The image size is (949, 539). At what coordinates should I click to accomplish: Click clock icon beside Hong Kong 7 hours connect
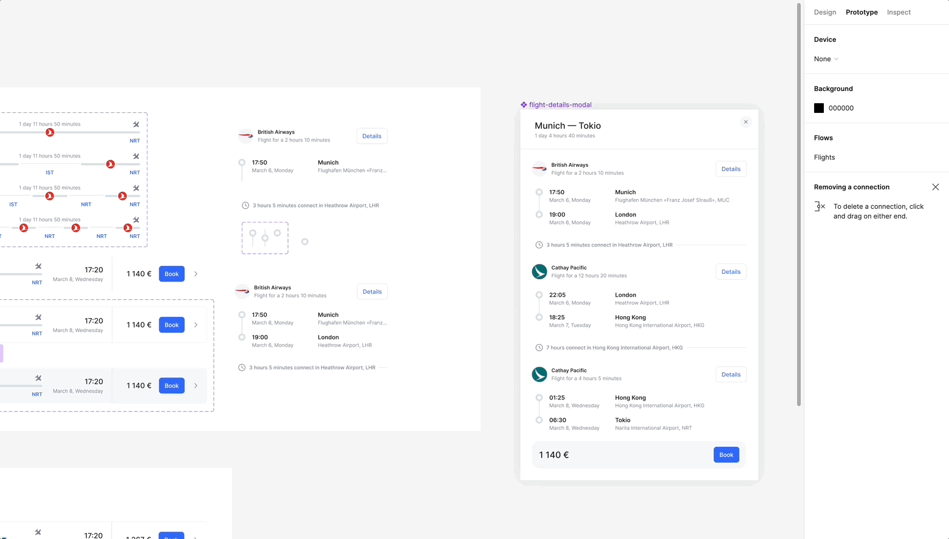539,348
